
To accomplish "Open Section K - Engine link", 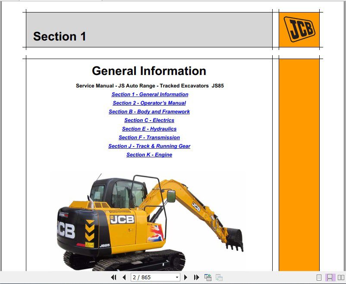I will coord(149,155).
